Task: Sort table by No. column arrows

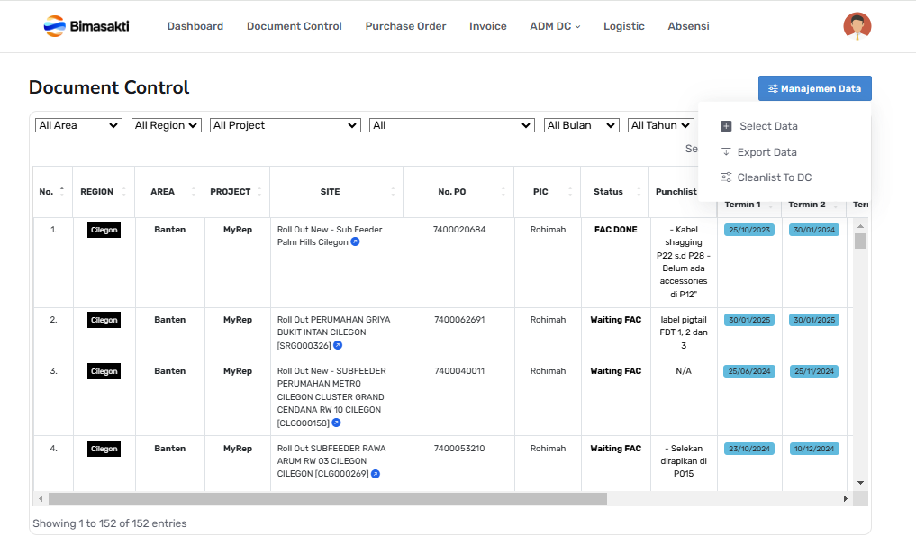Action: pyautogui.click(x=61, y=191)
